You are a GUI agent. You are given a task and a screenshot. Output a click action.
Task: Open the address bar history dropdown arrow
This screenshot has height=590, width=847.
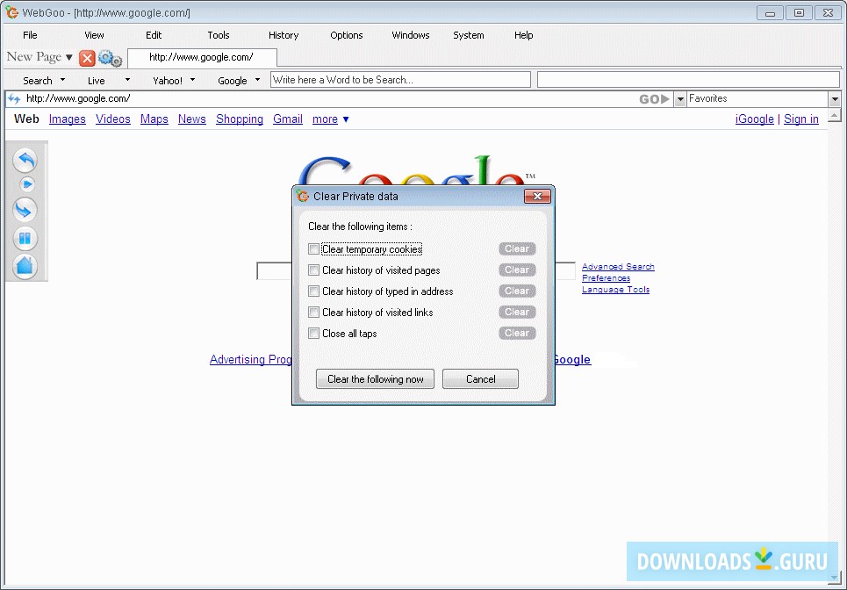click(x=680, y=99)
